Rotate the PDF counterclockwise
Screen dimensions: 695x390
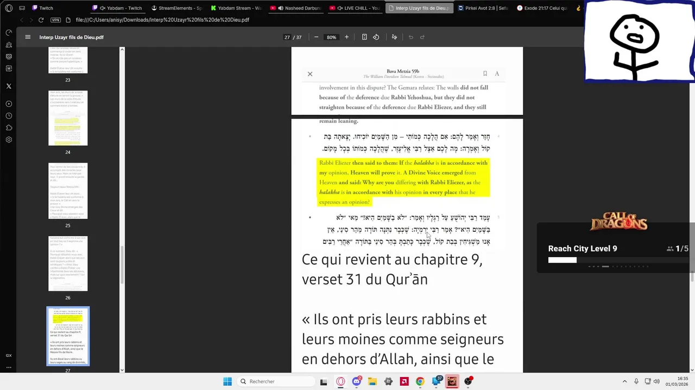(x=376, y=37)
